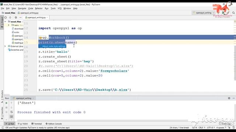This screenshot has width=236, height=132.
Task: Click code line 25 with z.save
Action: click(x=85, y=90)
